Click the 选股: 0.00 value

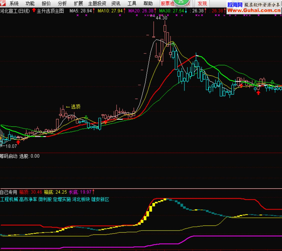coord(29,156)
